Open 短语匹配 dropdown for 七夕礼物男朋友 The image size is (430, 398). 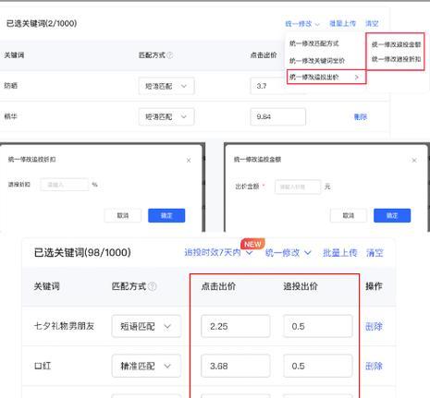coord(146,326)
